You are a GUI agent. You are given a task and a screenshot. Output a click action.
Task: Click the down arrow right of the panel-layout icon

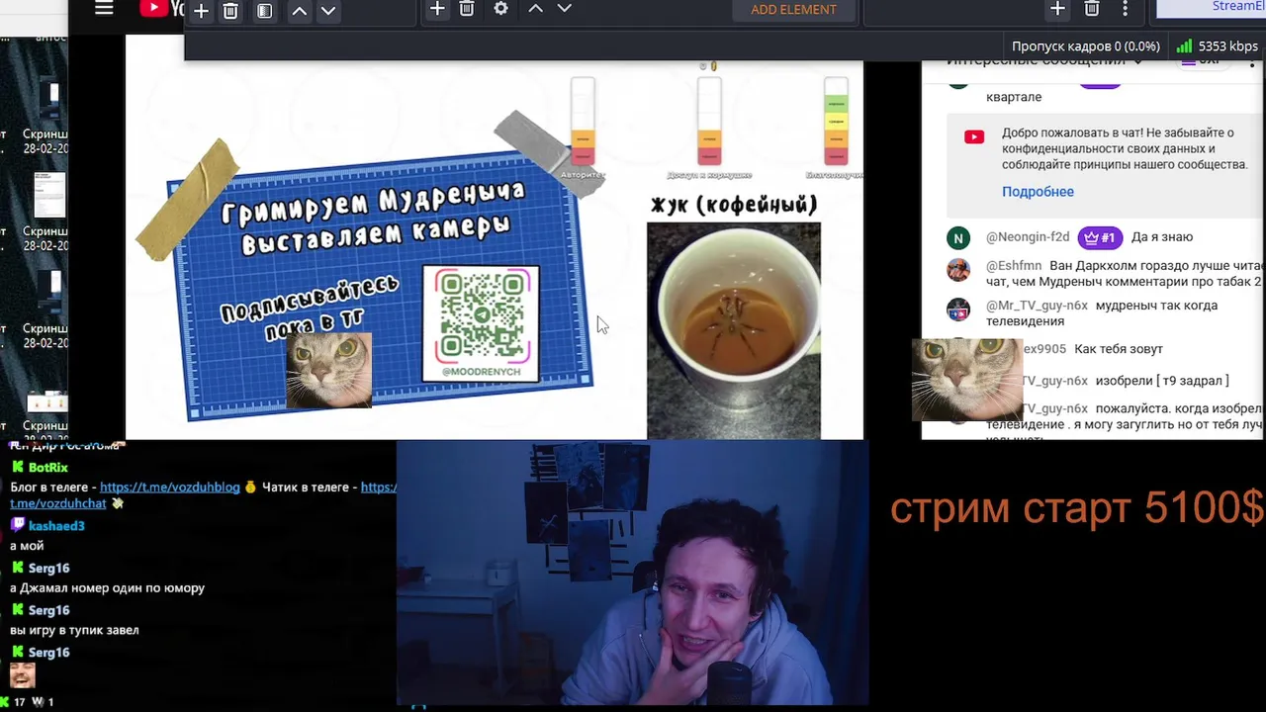328,11
